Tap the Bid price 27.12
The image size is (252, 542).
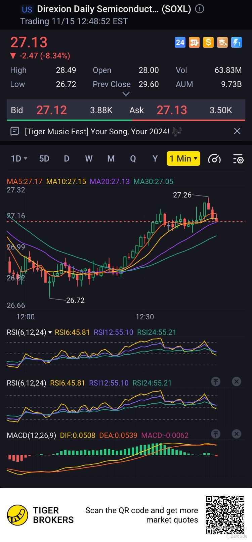point(51,110)
